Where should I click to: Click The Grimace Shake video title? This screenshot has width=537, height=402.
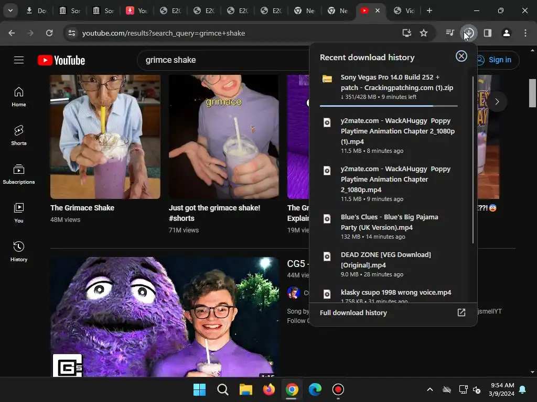[82, 208]
